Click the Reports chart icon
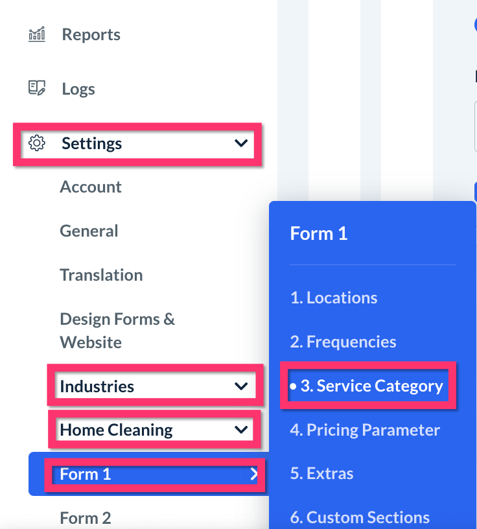Screen dimensions: 477x529 (x=37, y=34)
